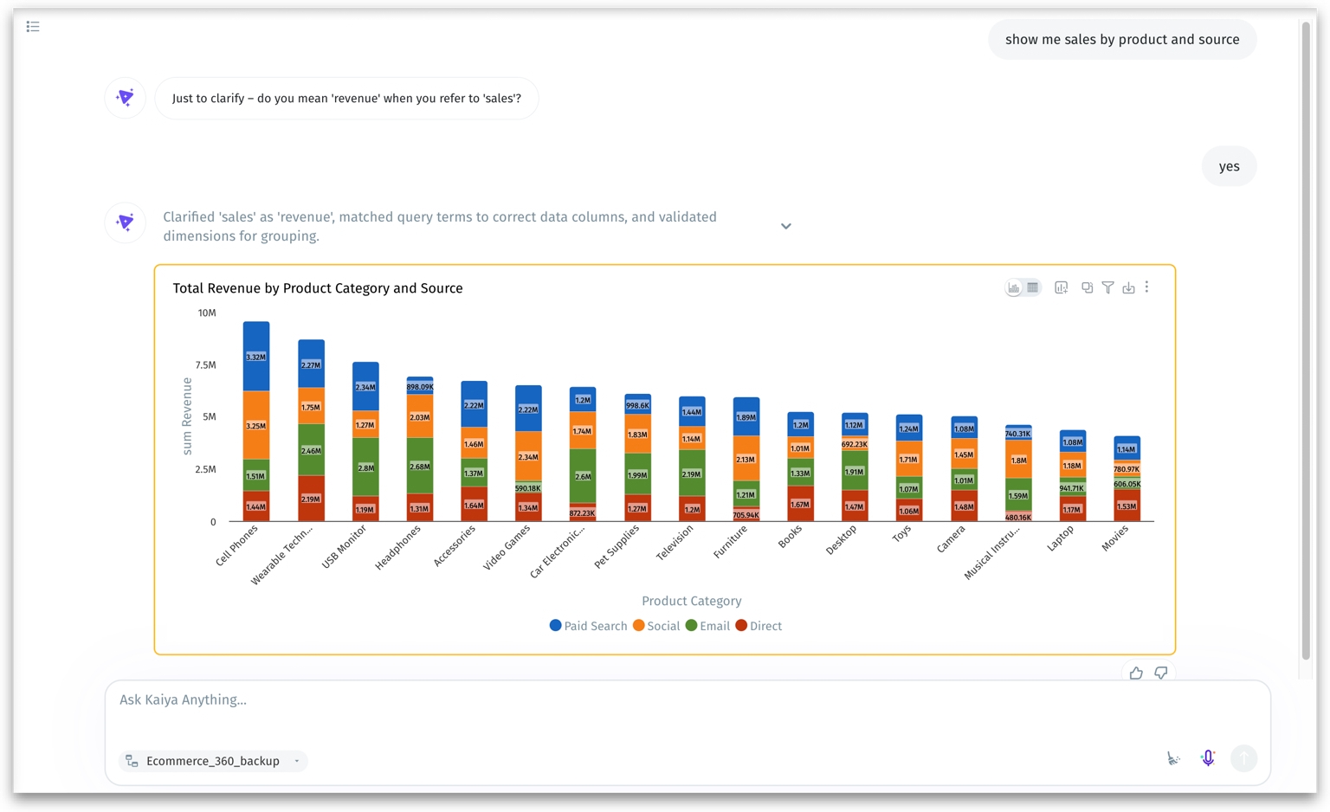Click the clear chat broom icon
This screenshot has width=1330, height=812.
pyautogui.click(x=1173, y=759)
